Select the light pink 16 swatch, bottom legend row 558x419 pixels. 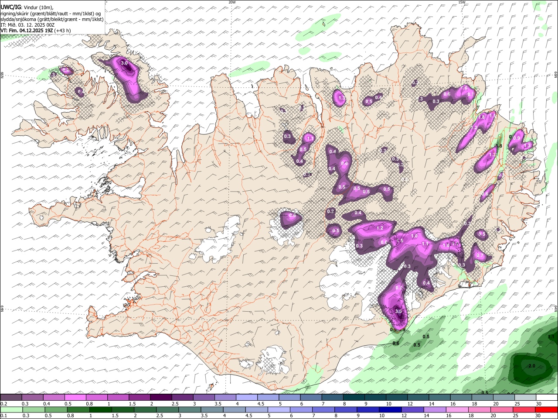457,410
